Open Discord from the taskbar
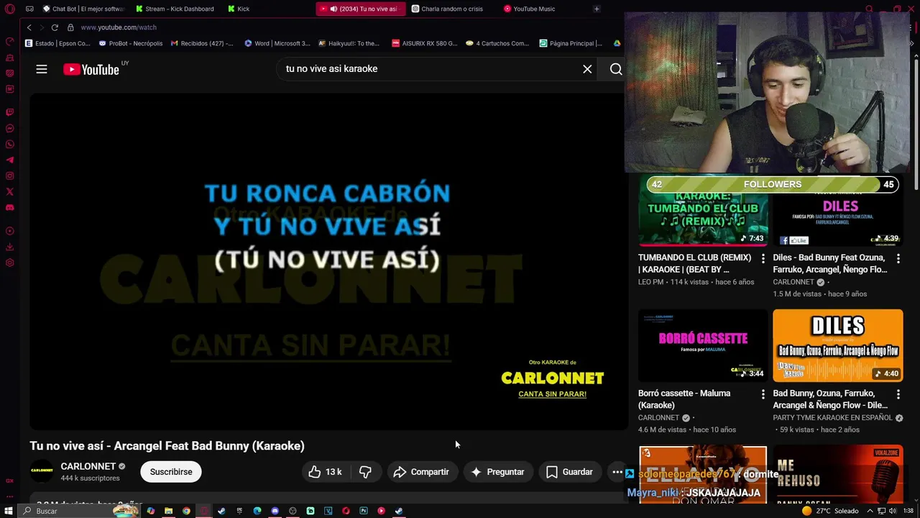 [275, 511]
